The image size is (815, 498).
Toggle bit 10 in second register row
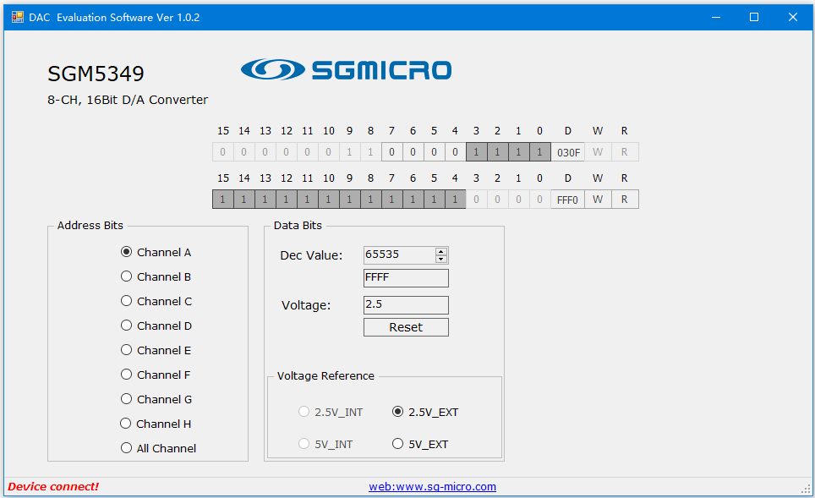tap(329, 199)
